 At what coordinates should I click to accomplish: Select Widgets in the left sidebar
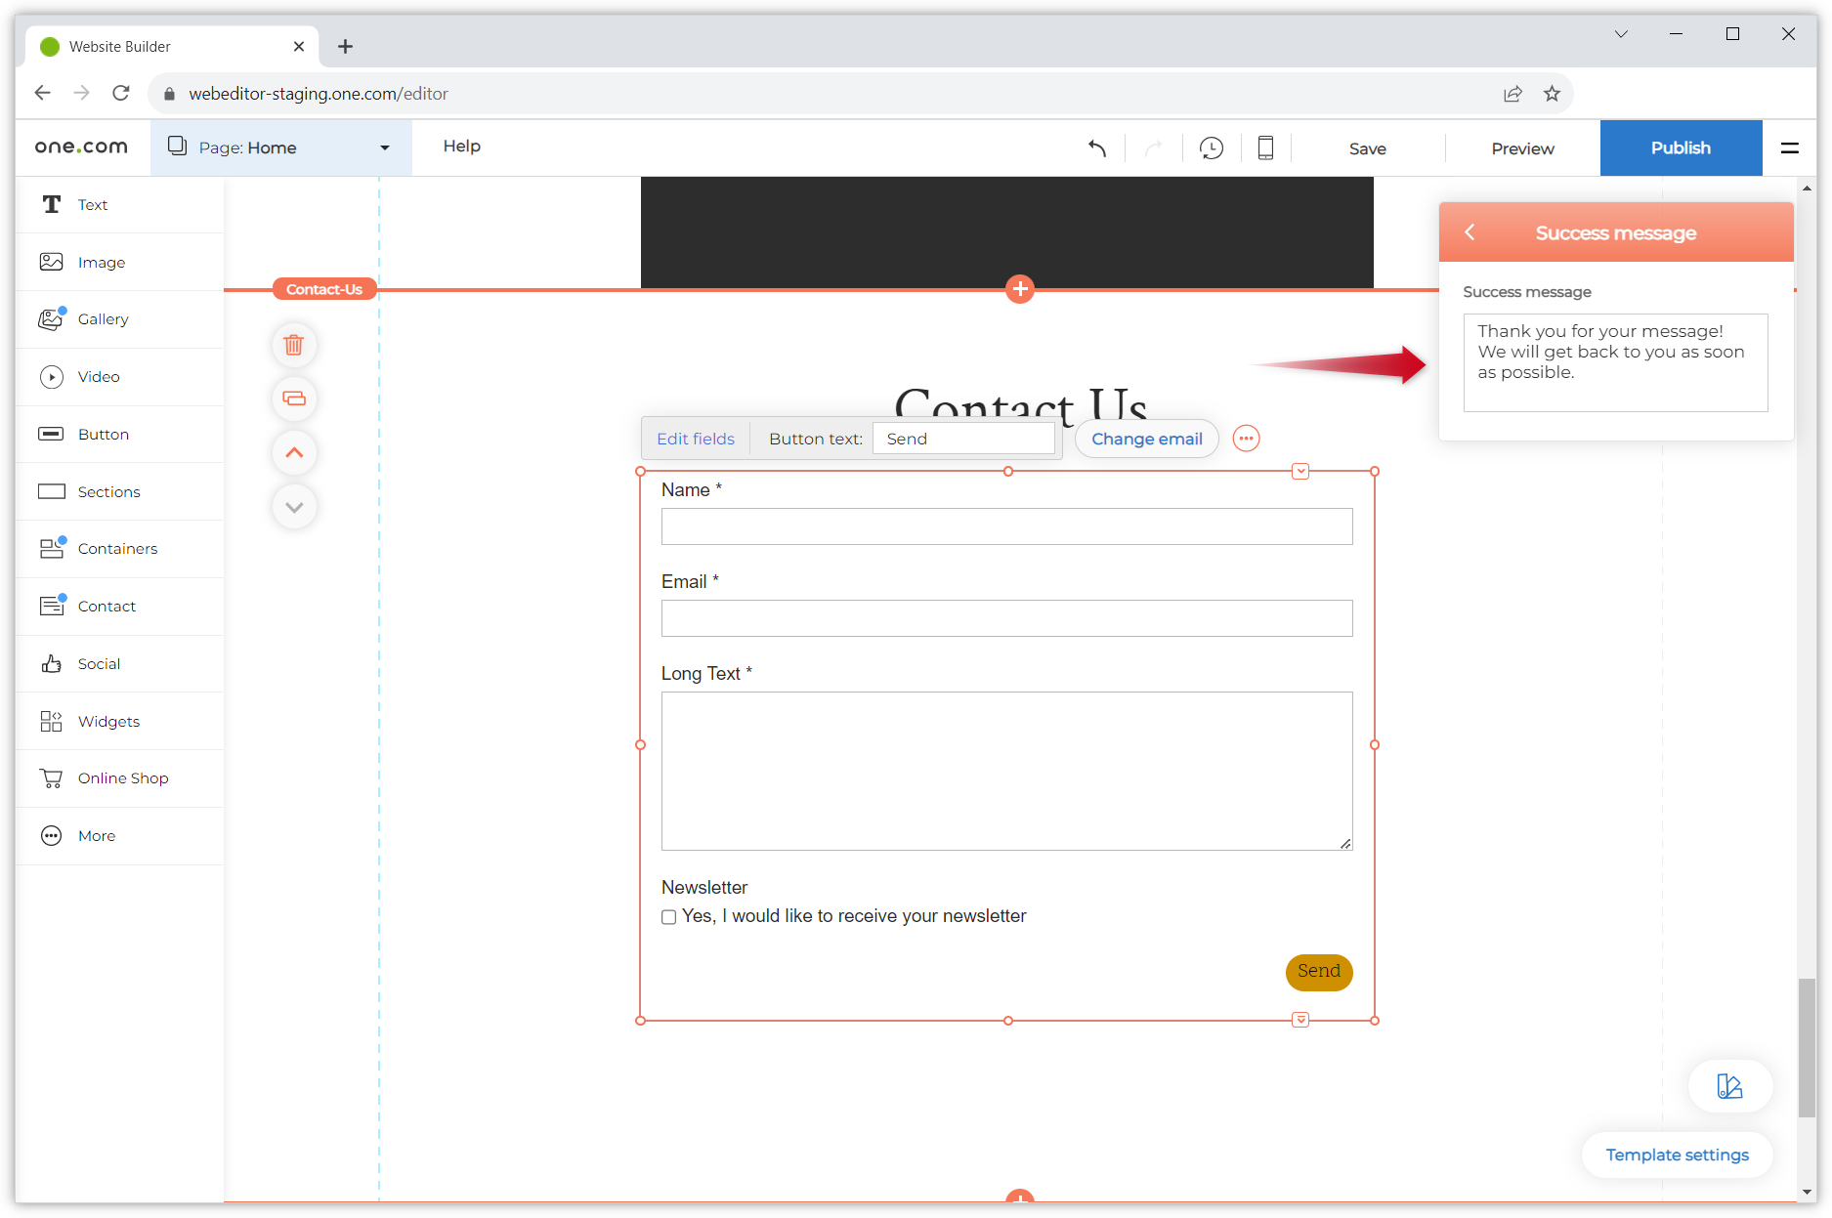[x=108, y=722]
